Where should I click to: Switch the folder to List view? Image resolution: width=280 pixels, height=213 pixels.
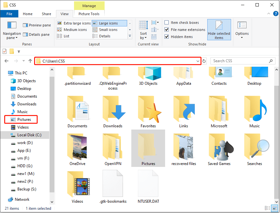click(x=66, y=36)
